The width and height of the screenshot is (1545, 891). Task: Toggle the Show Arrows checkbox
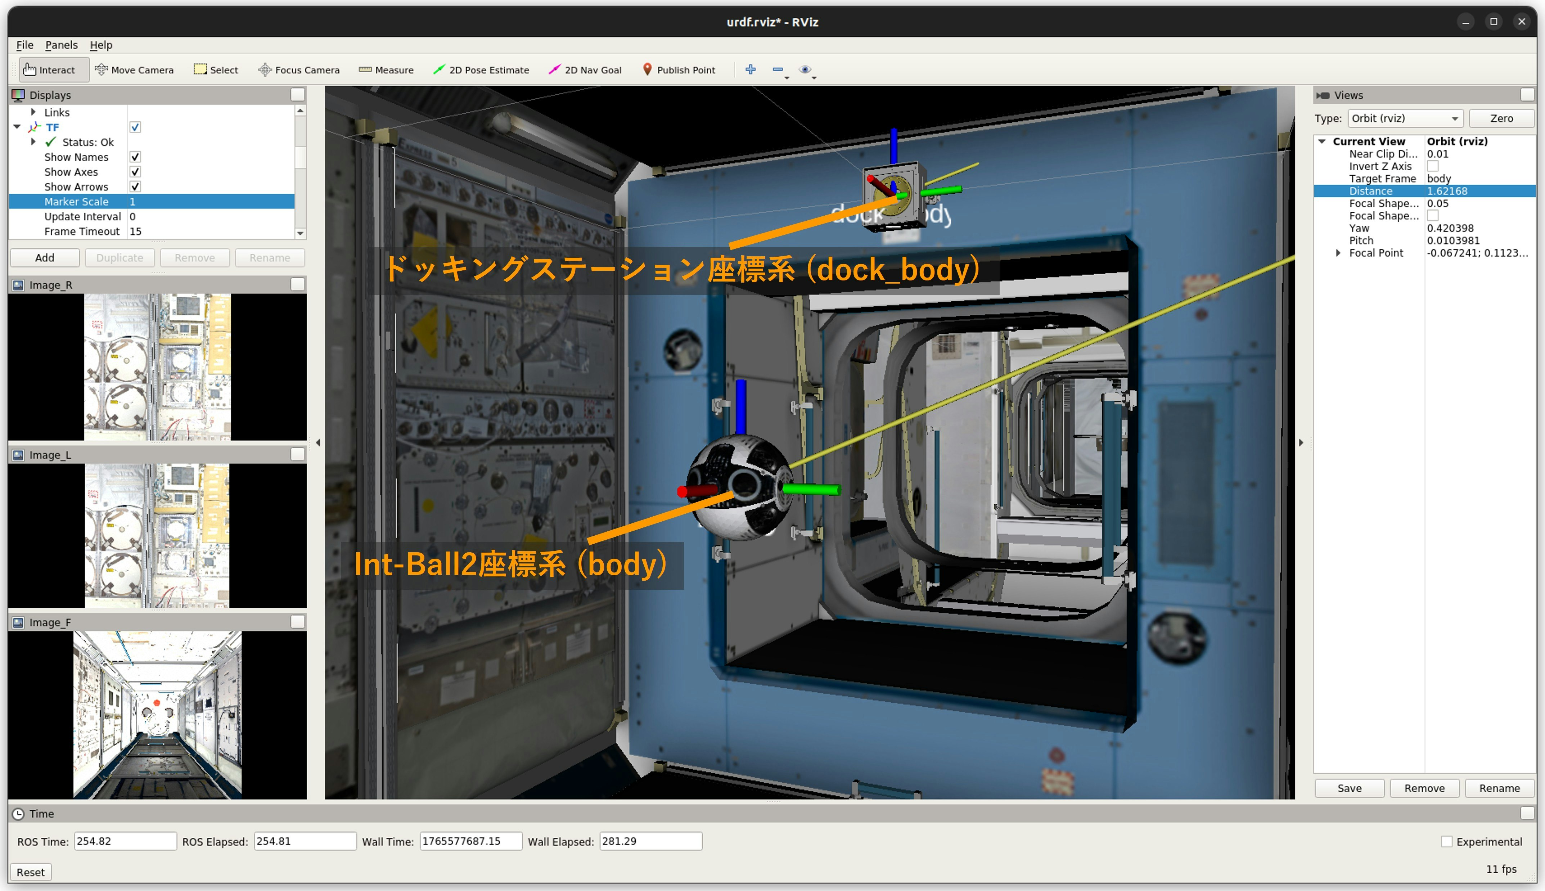click(135, 186)
